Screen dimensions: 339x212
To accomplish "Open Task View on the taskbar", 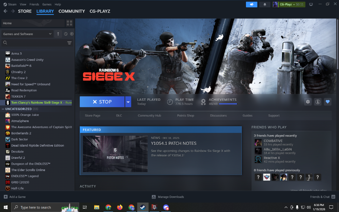I will tap(85, 207).
